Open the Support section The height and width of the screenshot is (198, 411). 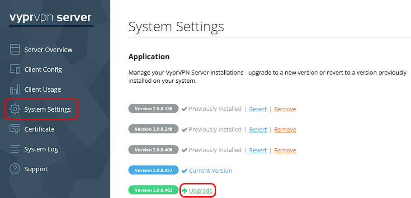click(x=36, y=169)
